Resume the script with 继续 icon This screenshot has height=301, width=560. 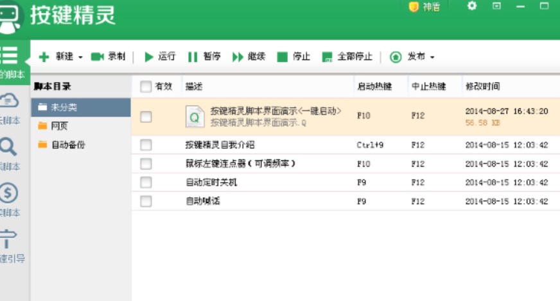[x=238, y=57]
